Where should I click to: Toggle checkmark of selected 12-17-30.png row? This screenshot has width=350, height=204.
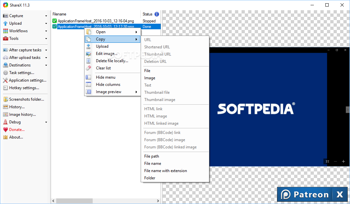[55, 27]
